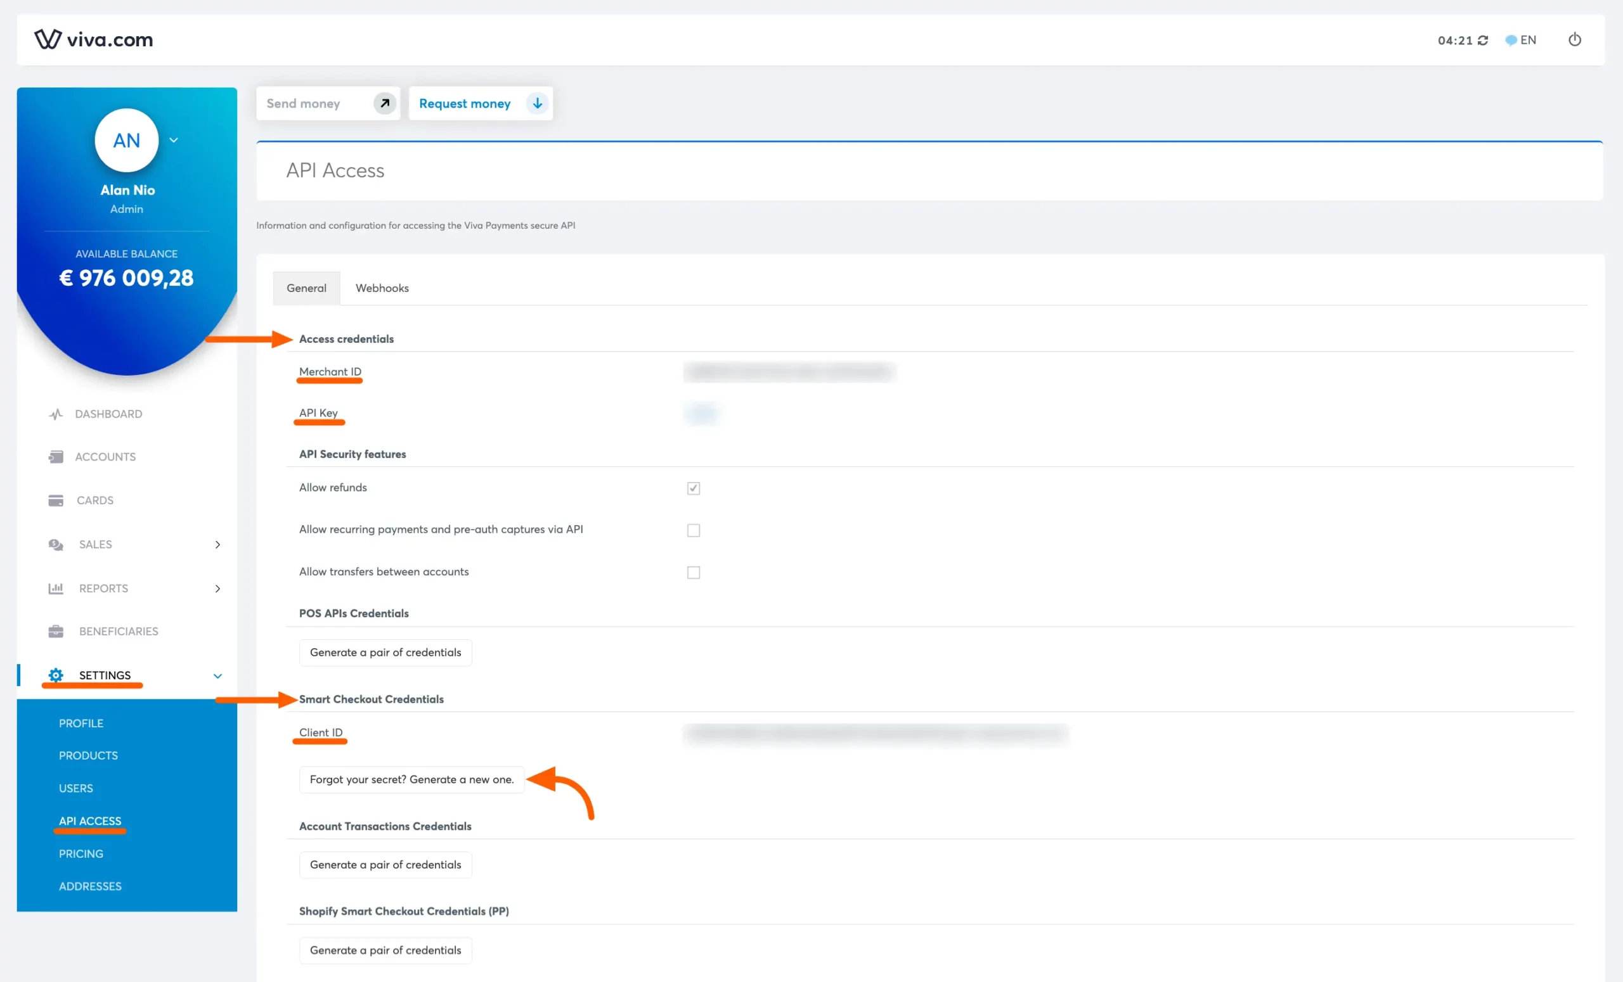The width and height of the screenshot is (1623, 982).
Task: Click the Cards icon in sidebar
Action: (x=56, y=501)
